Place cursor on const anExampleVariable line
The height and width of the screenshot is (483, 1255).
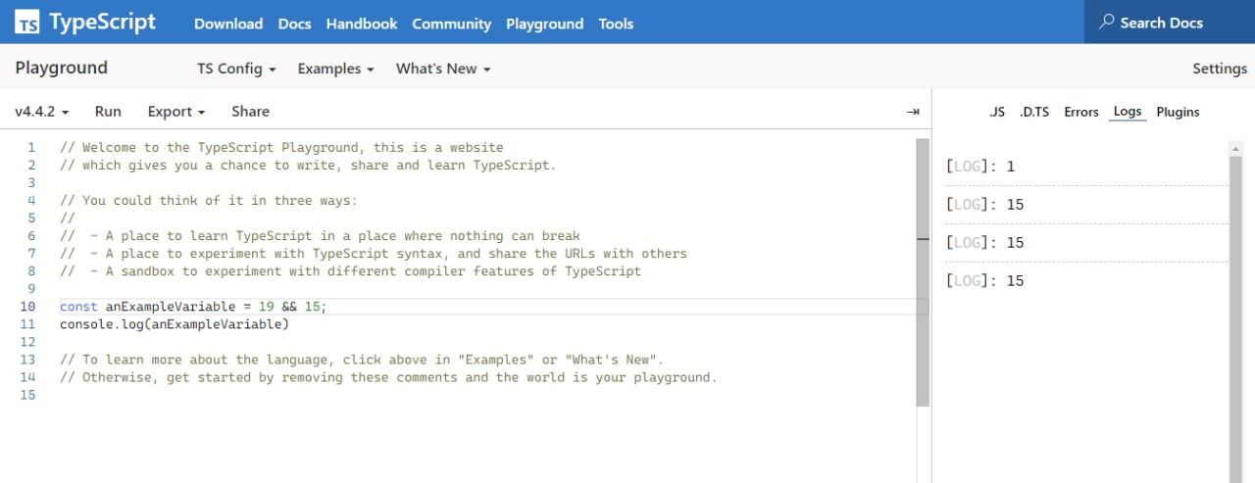(x=193, y=307)
